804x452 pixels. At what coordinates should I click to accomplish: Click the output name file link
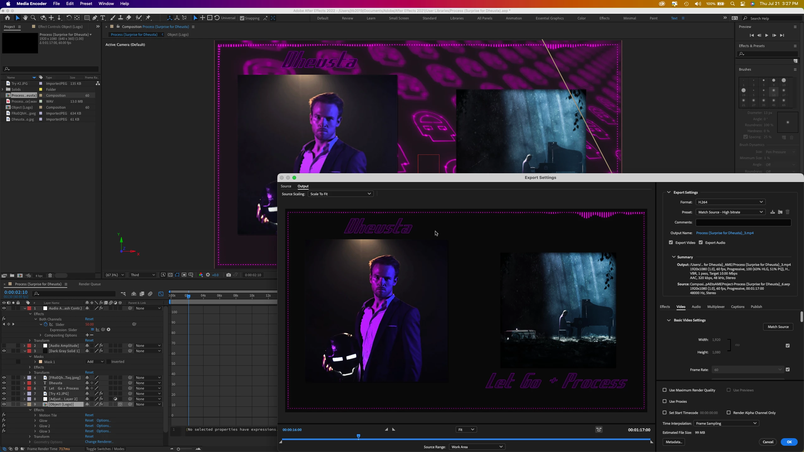coord(725,233)
